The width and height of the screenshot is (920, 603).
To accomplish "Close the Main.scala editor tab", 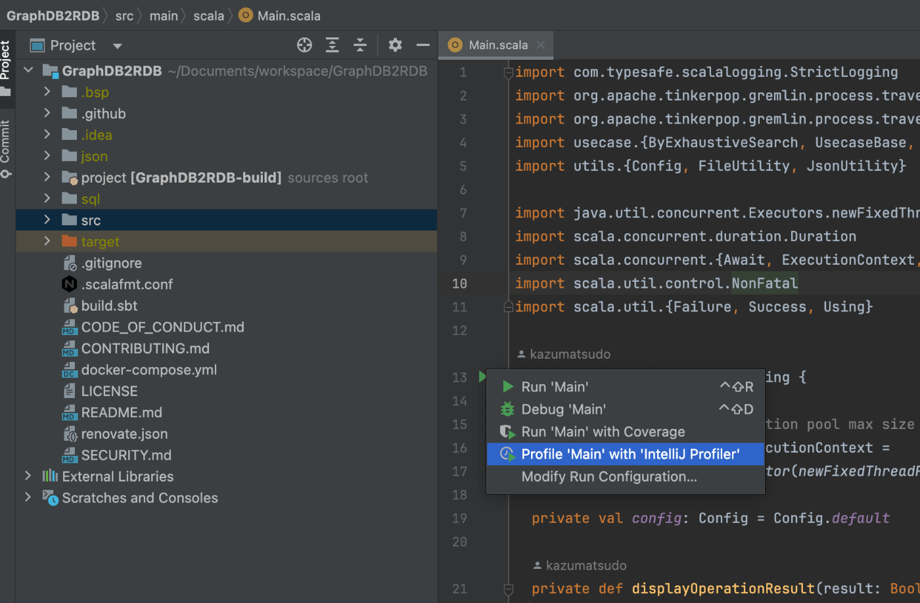I will 540,45.
